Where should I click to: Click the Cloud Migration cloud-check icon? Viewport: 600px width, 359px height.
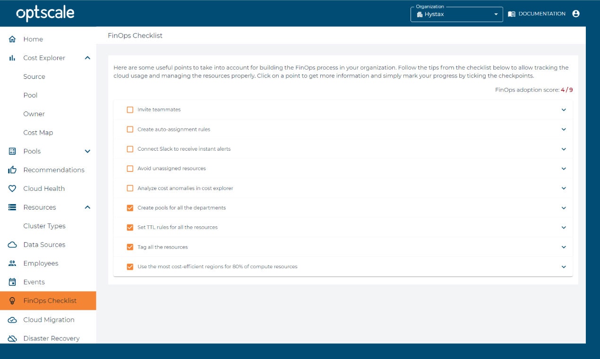(x=12, y=320)
